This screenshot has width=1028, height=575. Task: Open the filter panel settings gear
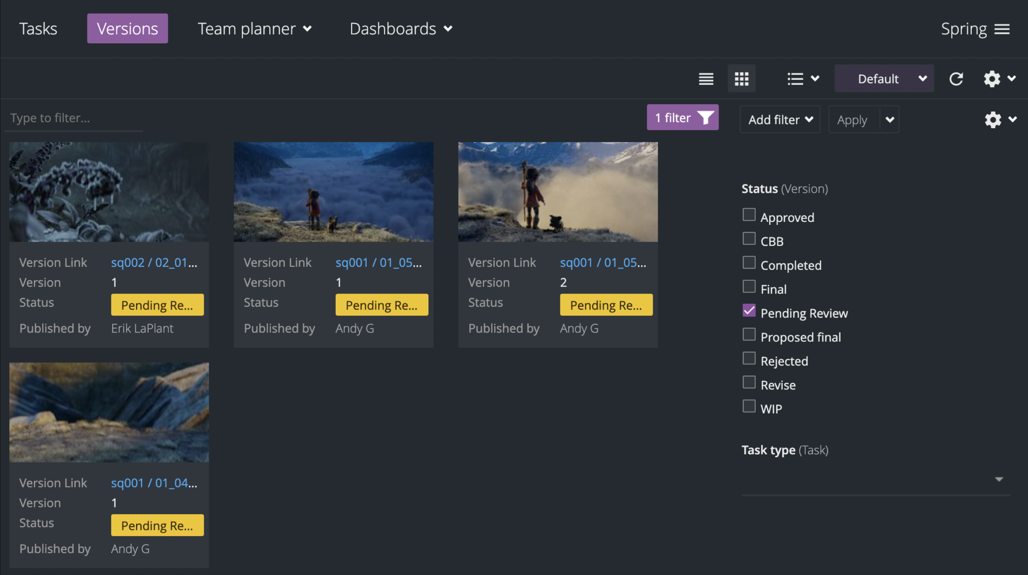click(993, 119)
